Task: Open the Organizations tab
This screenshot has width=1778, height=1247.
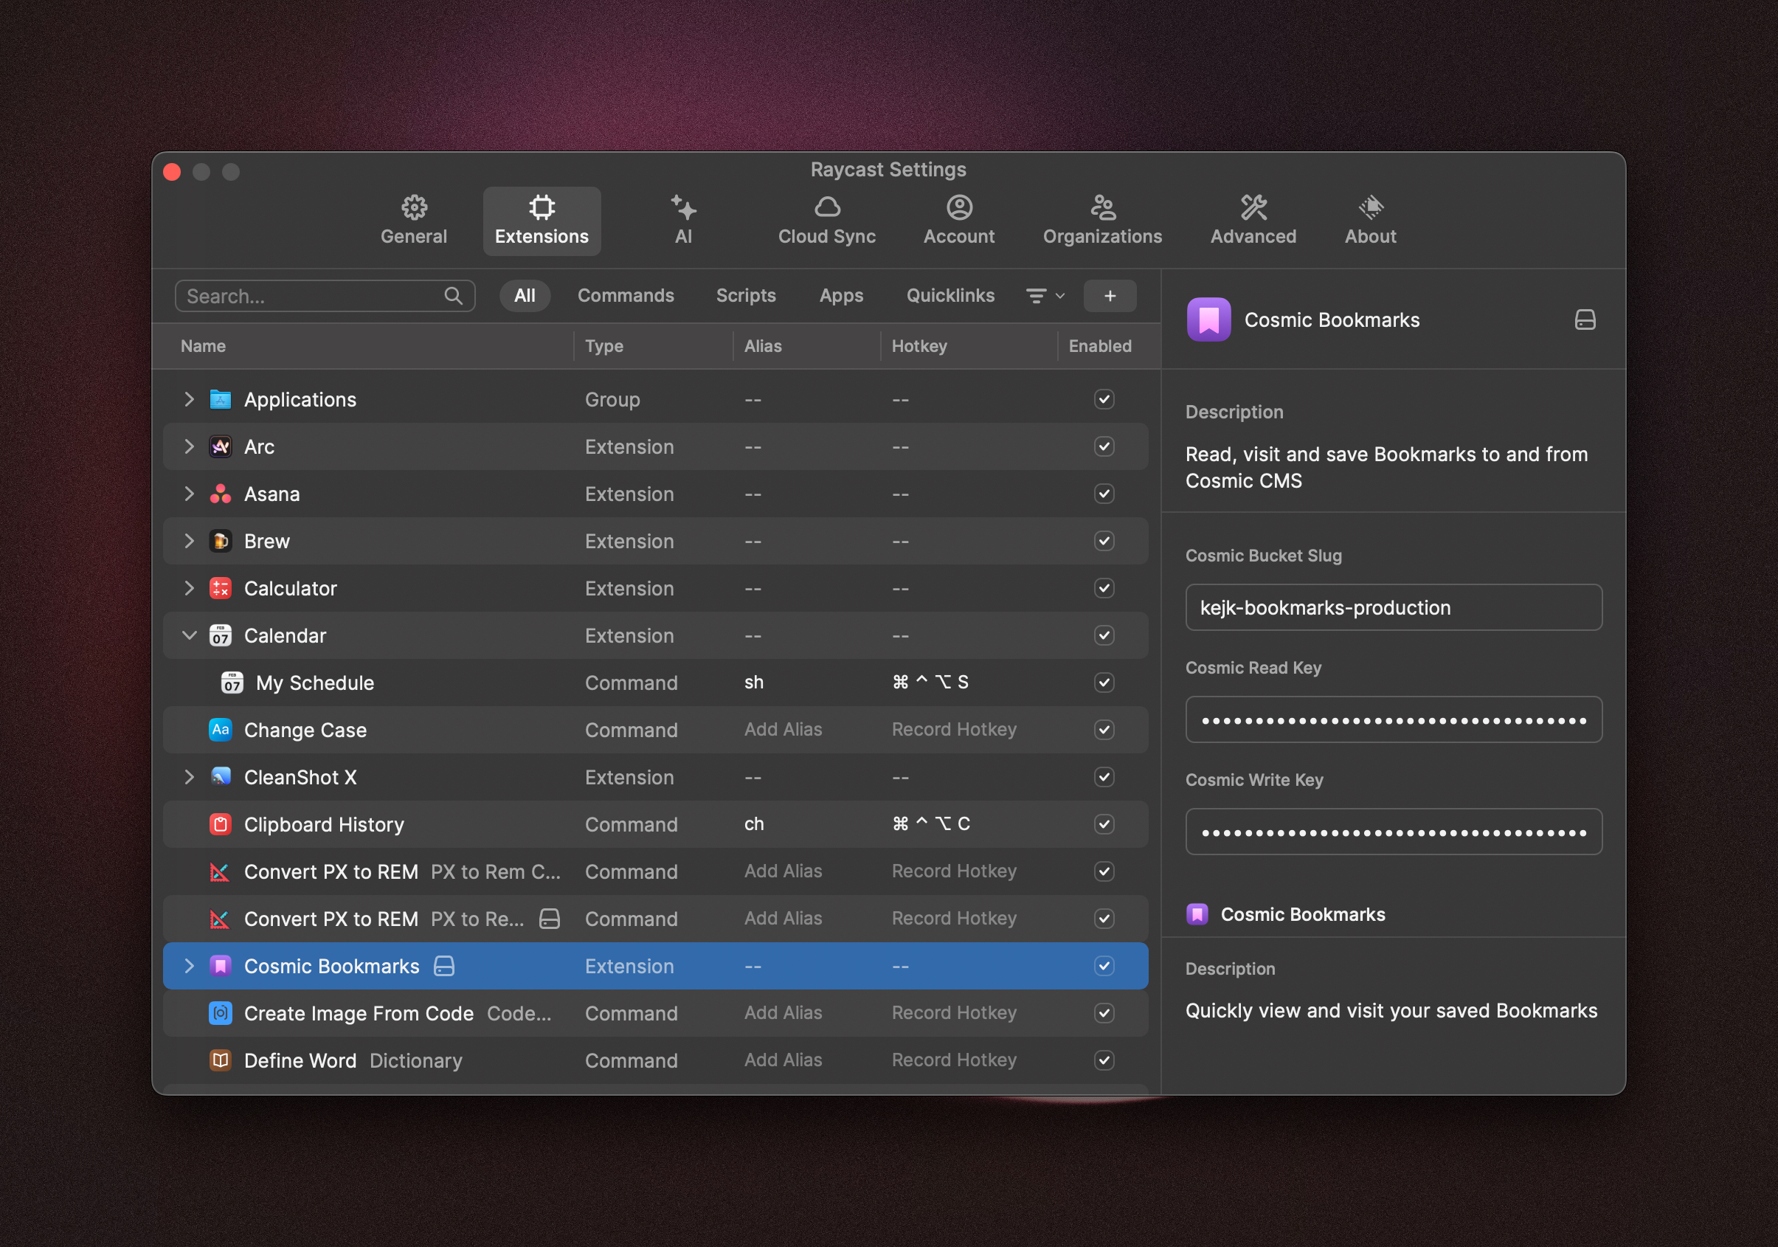Action: coord(1102,221)
